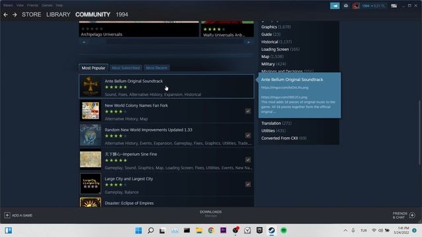The height and width of the screenshot is (237, 422).
Task: Open Large City and Largest City thumbnail
Action: tap(90, 184)
